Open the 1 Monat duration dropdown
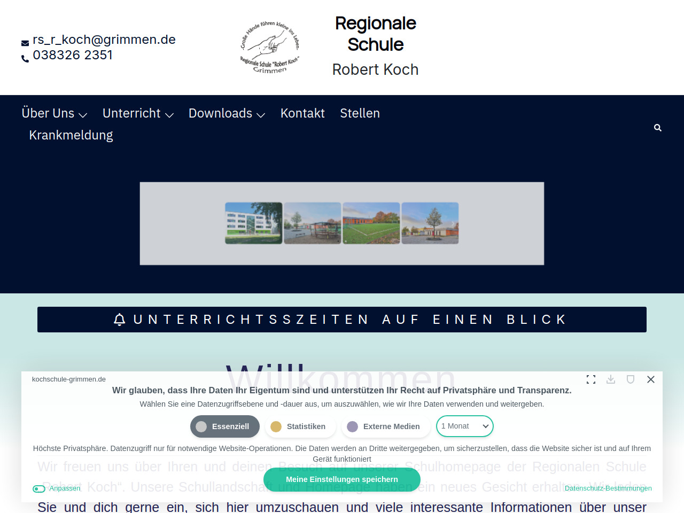 (465, 426)
